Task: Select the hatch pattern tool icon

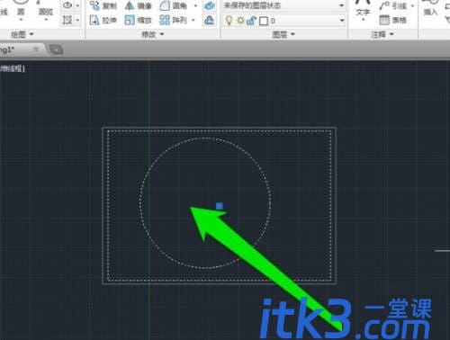Action: 67,20
